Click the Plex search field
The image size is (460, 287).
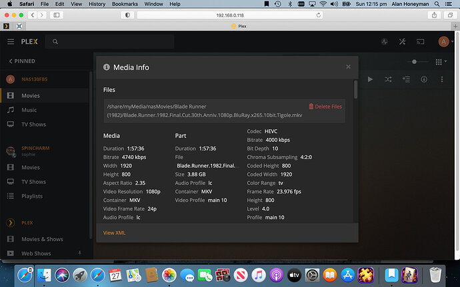[x=110, y=42]
